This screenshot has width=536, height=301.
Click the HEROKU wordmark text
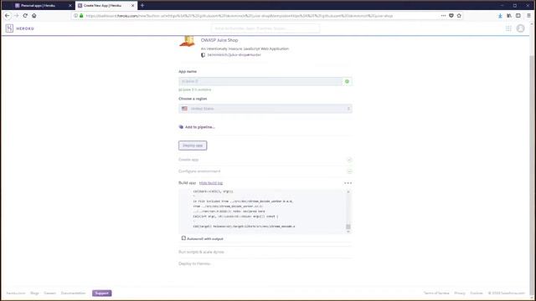coord(25,28)
